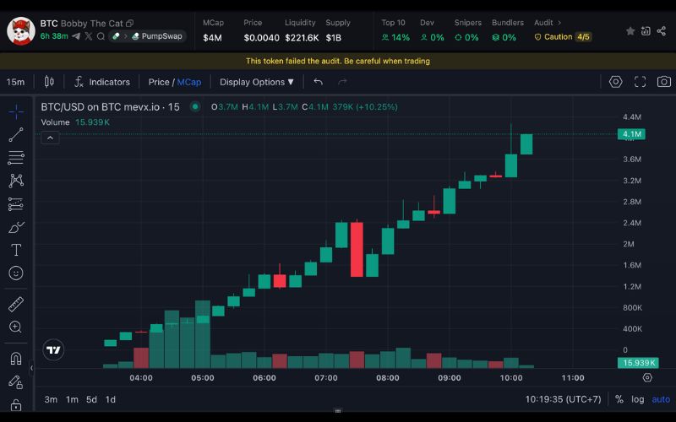676x422 pixels.
Task: Open the chart stats icon beside star
Action: pos(646,31)
